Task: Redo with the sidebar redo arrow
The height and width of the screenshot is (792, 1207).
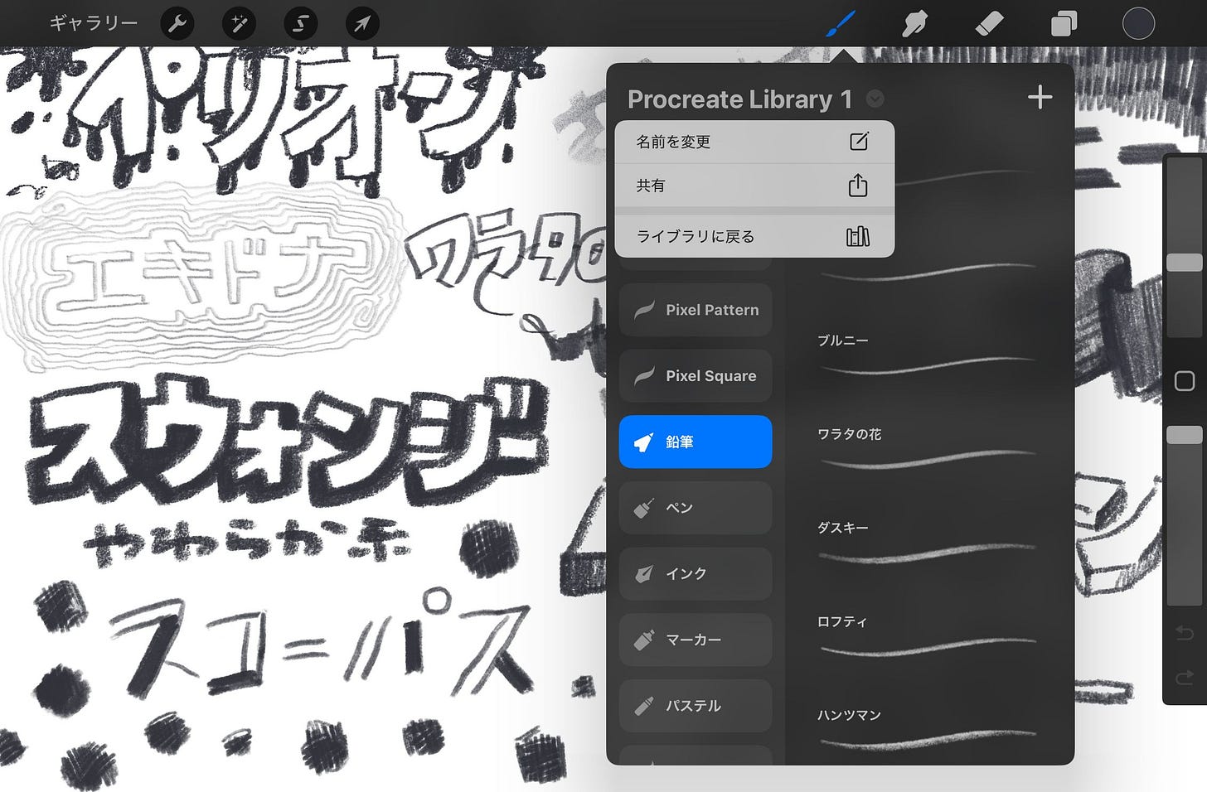Action: tap(1185, 679)
